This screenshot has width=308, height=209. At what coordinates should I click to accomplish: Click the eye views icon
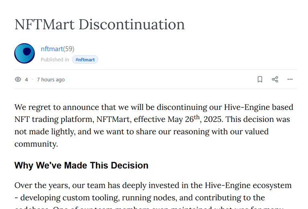click(x=18, y=79)
